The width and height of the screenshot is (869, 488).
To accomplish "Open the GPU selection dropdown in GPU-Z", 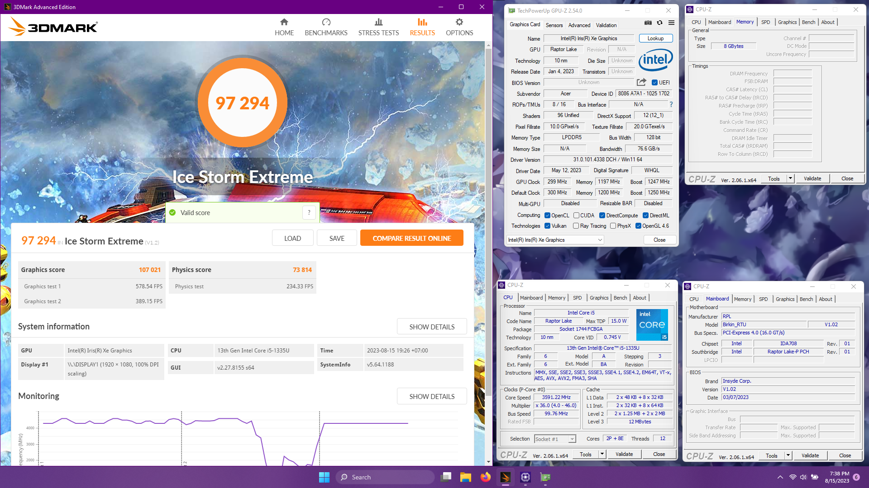I will tap(555, 240).
